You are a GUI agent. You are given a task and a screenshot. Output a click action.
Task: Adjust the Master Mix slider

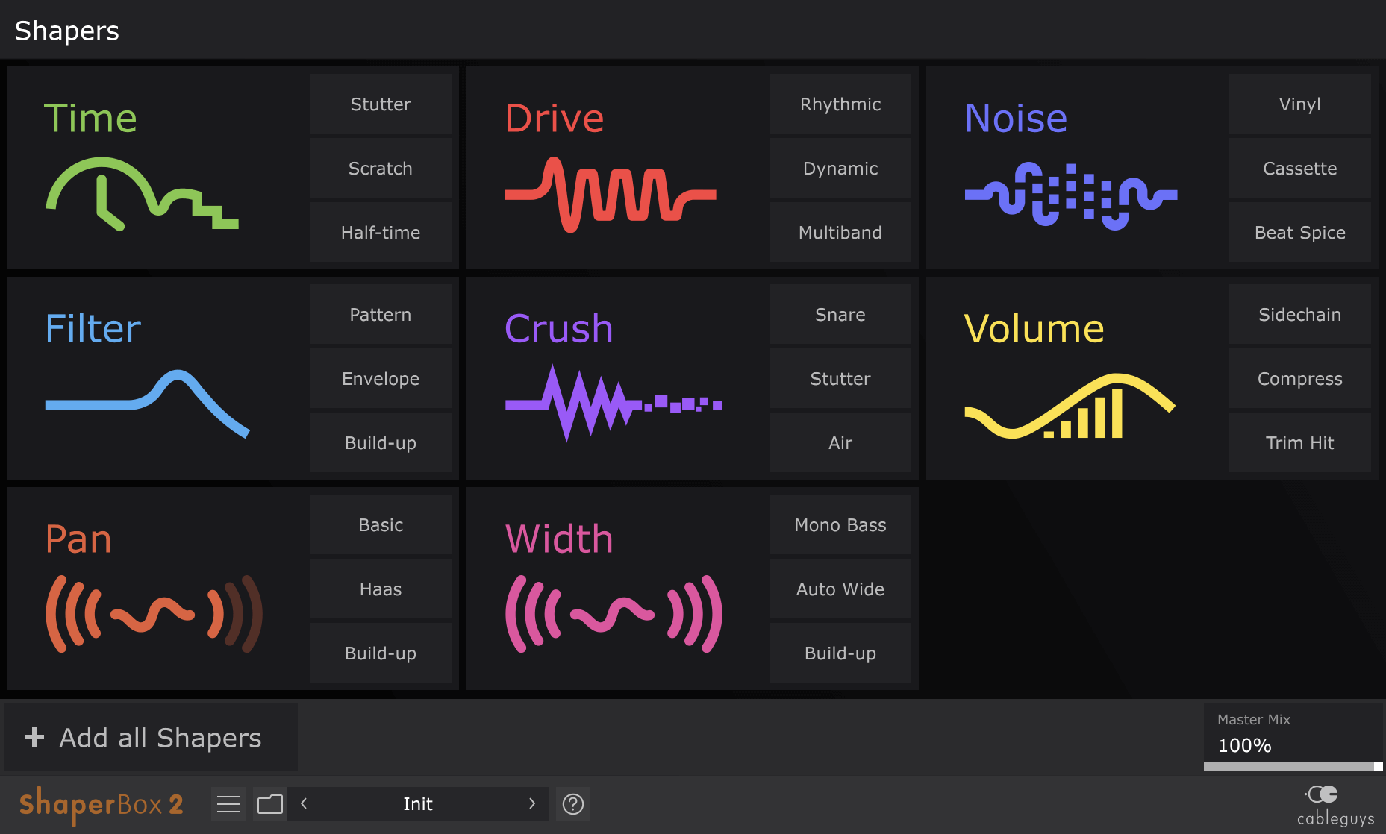[x=1293, y=766]
